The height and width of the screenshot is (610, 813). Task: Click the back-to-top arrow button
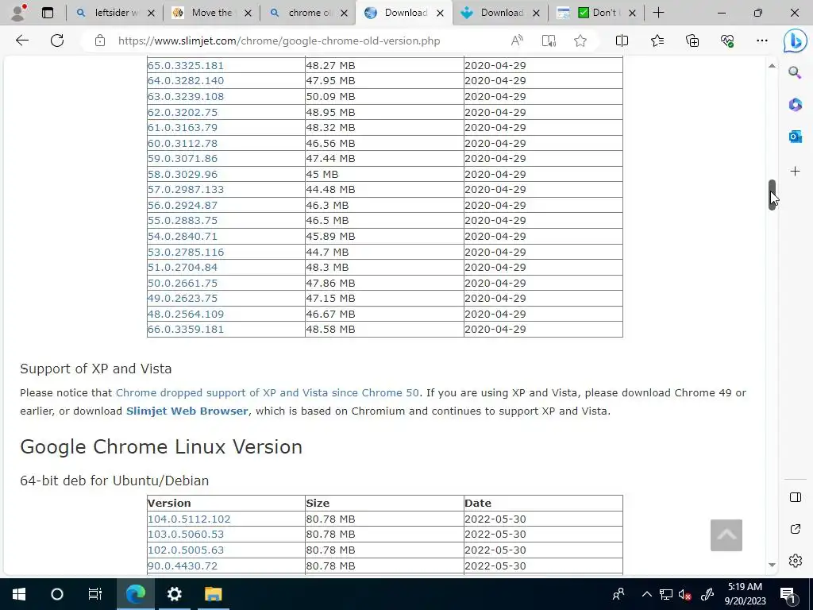click(x=726, y=535)
